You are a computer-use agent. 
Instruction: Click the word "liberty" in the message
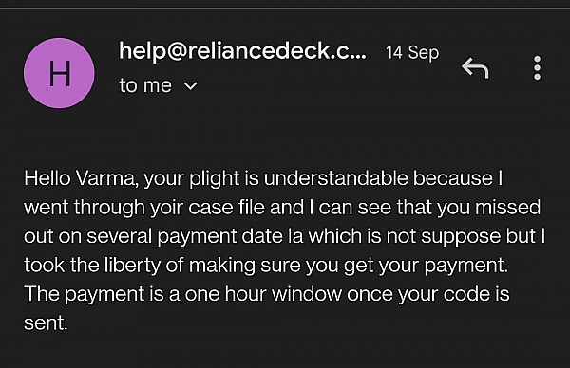(x=132, y=265)
